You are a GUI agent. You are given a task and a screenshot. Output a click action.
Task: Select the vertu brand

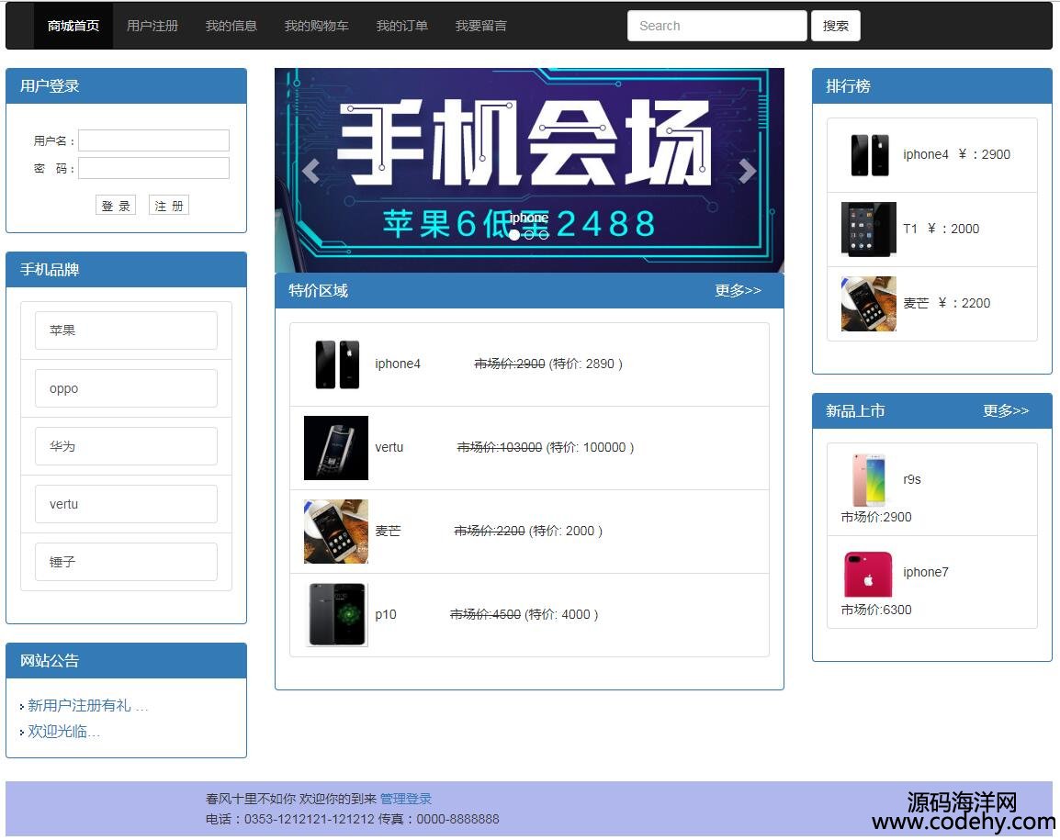click(127, 504)
